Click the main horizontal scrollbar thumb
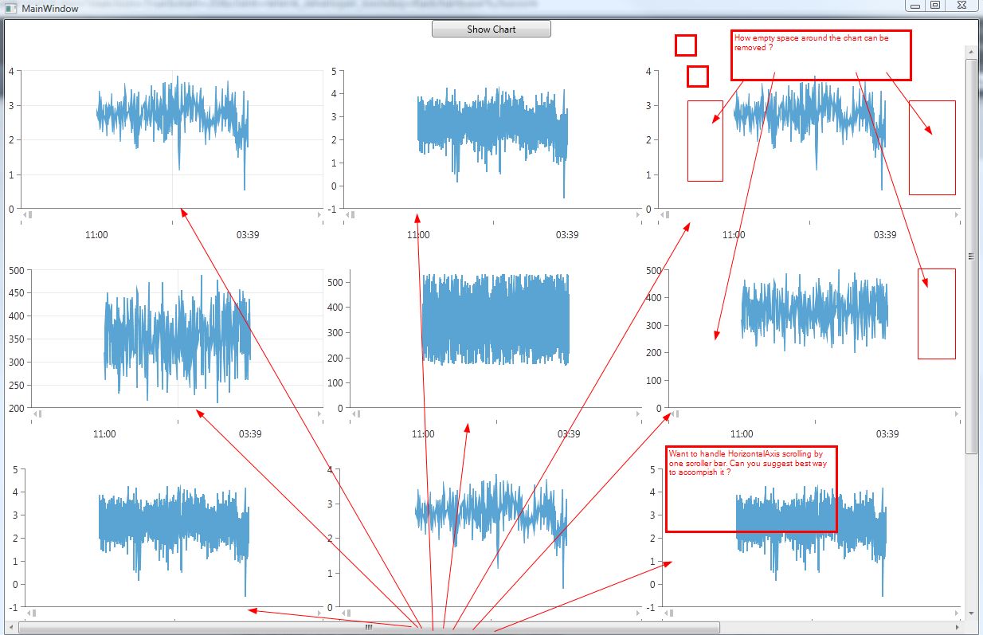 click(x=369, y=628)
